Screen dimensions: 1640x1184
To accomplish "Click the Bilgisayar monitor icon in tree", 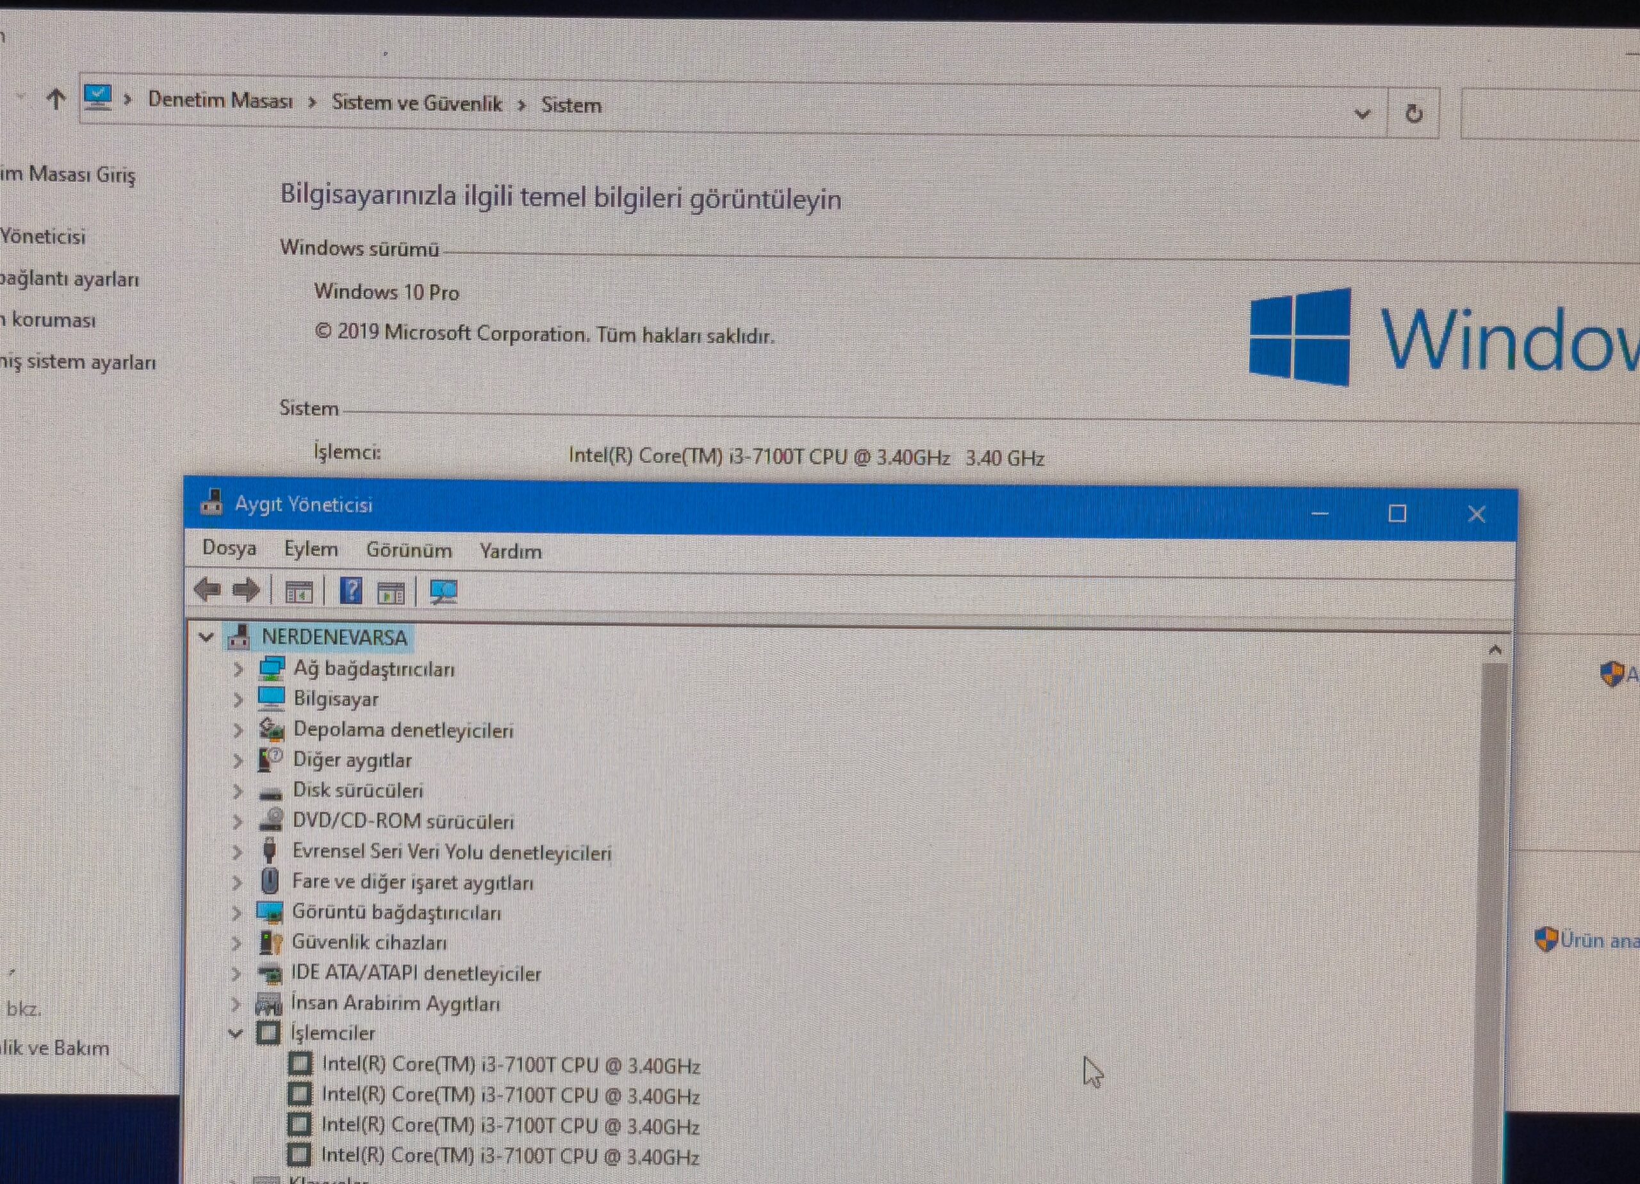I will tap(271, 698).
